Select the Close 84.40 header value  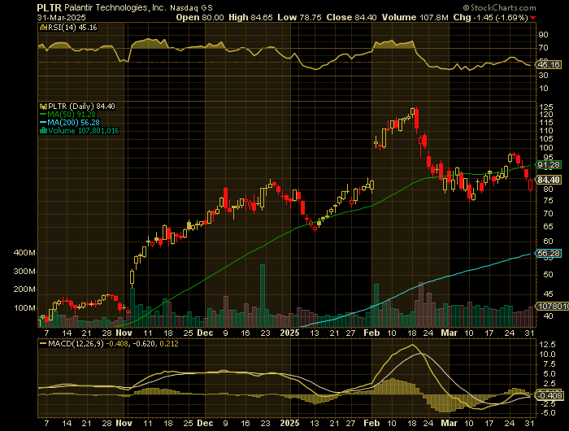tap(351, 17)
